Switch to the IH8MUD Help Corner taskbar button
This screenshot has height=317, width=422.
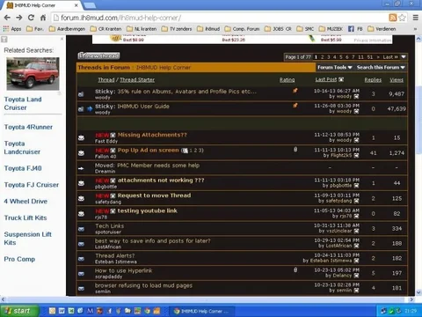(202, 311)
